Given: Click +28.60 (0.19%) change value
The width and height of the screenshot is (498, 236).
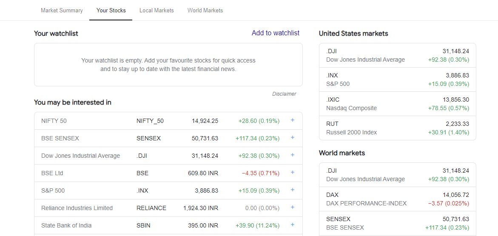Looking at the screenshot, I should point(259,121).
